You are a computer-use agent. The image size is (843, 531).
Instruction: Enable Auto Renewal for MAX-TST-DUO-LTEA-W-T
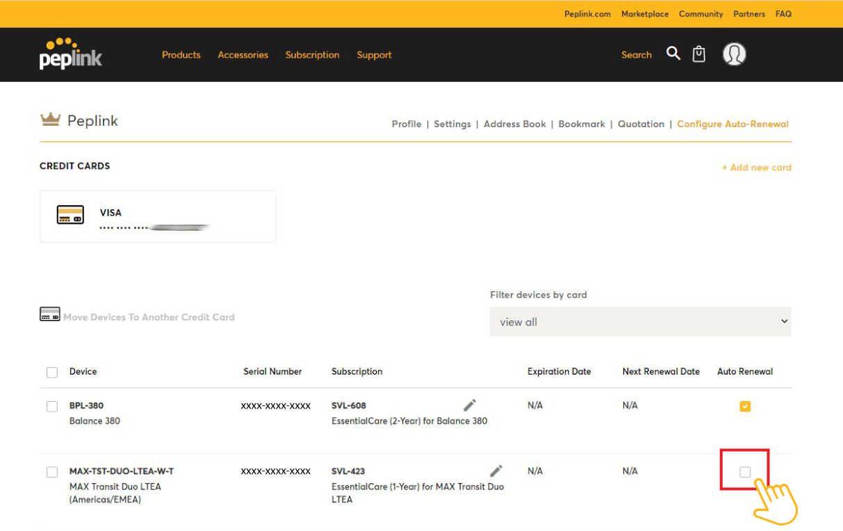point(745,473)
